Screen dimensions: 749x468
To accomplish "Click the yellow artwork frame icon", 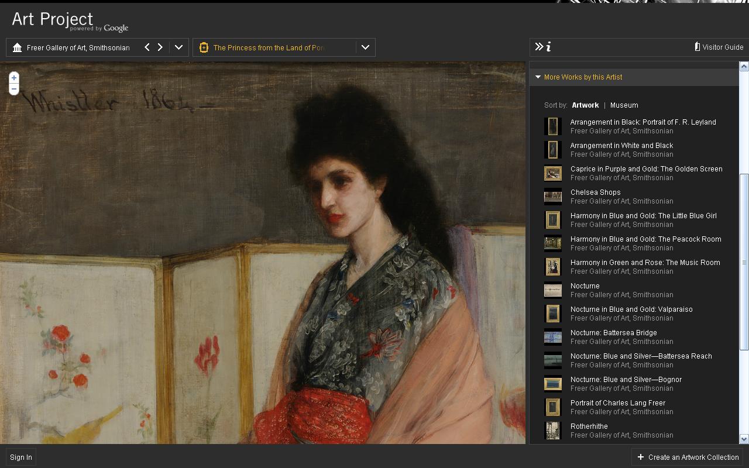I will point(204,47).
